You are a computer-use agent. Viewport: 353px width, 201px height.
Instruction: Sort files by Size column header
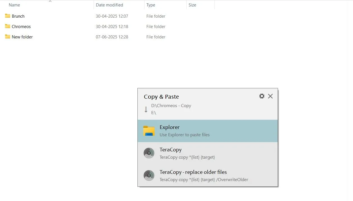(192, 5)
